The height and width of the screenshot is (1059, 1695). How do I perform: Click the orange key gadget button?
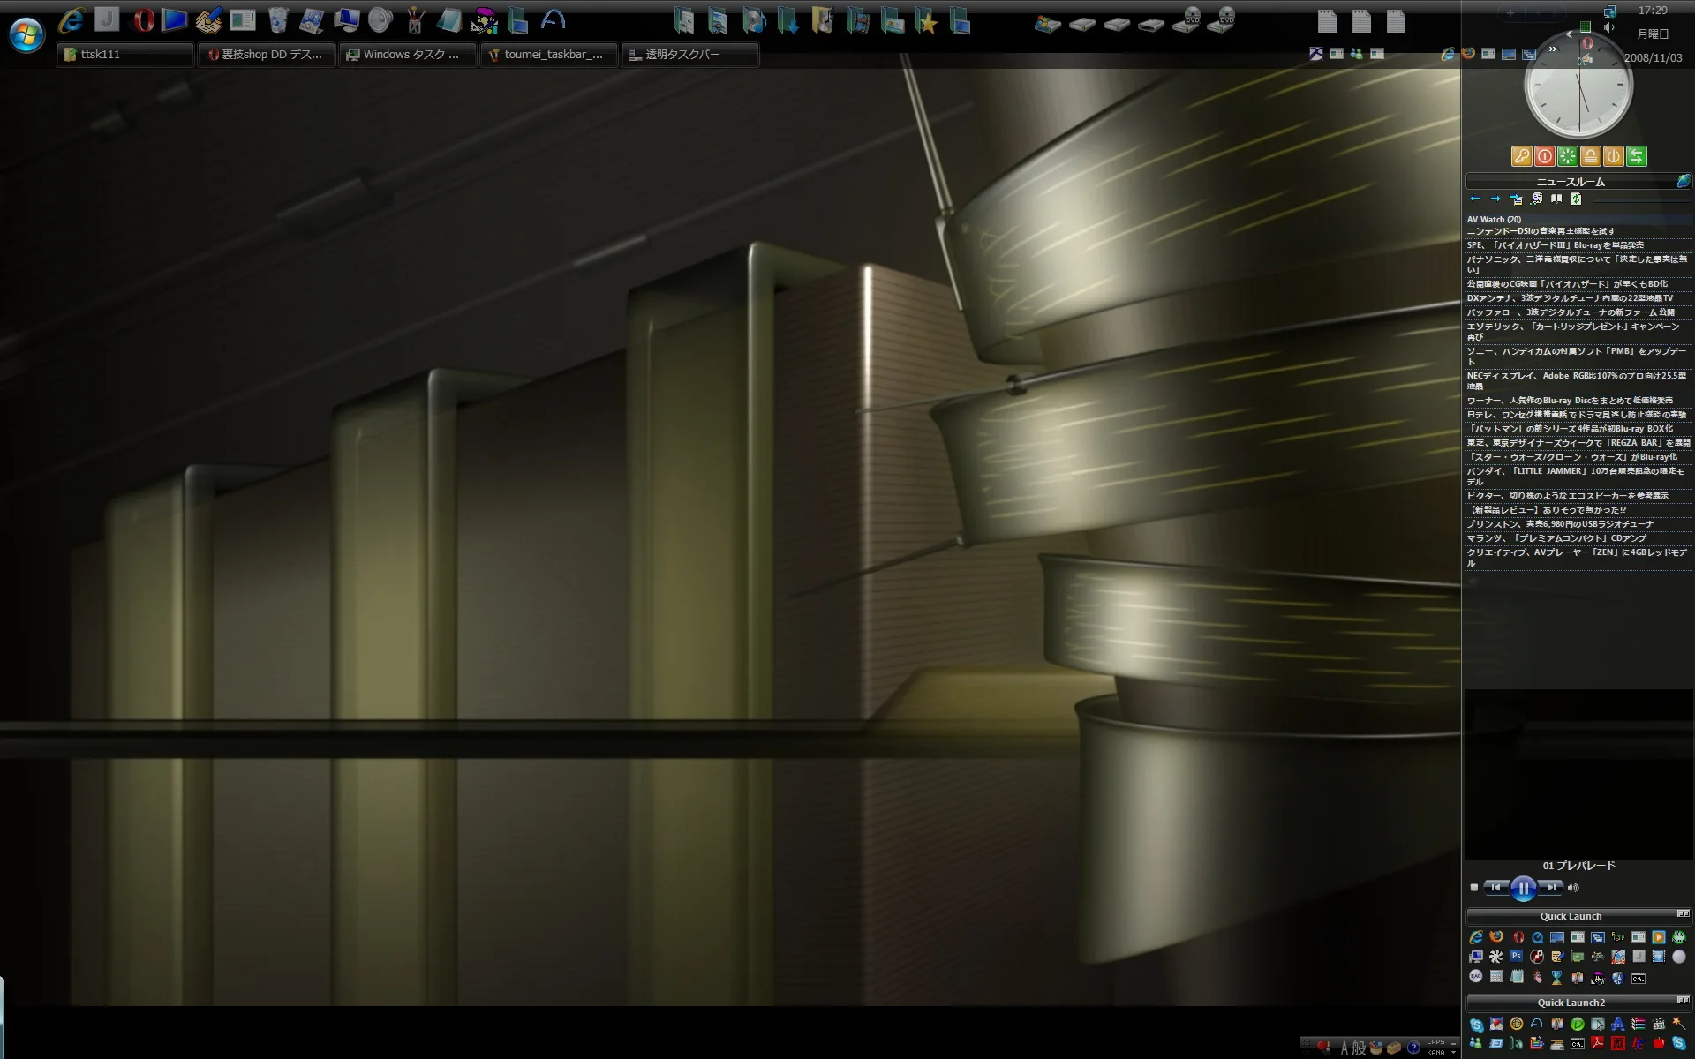click(x=1521, y=156)
